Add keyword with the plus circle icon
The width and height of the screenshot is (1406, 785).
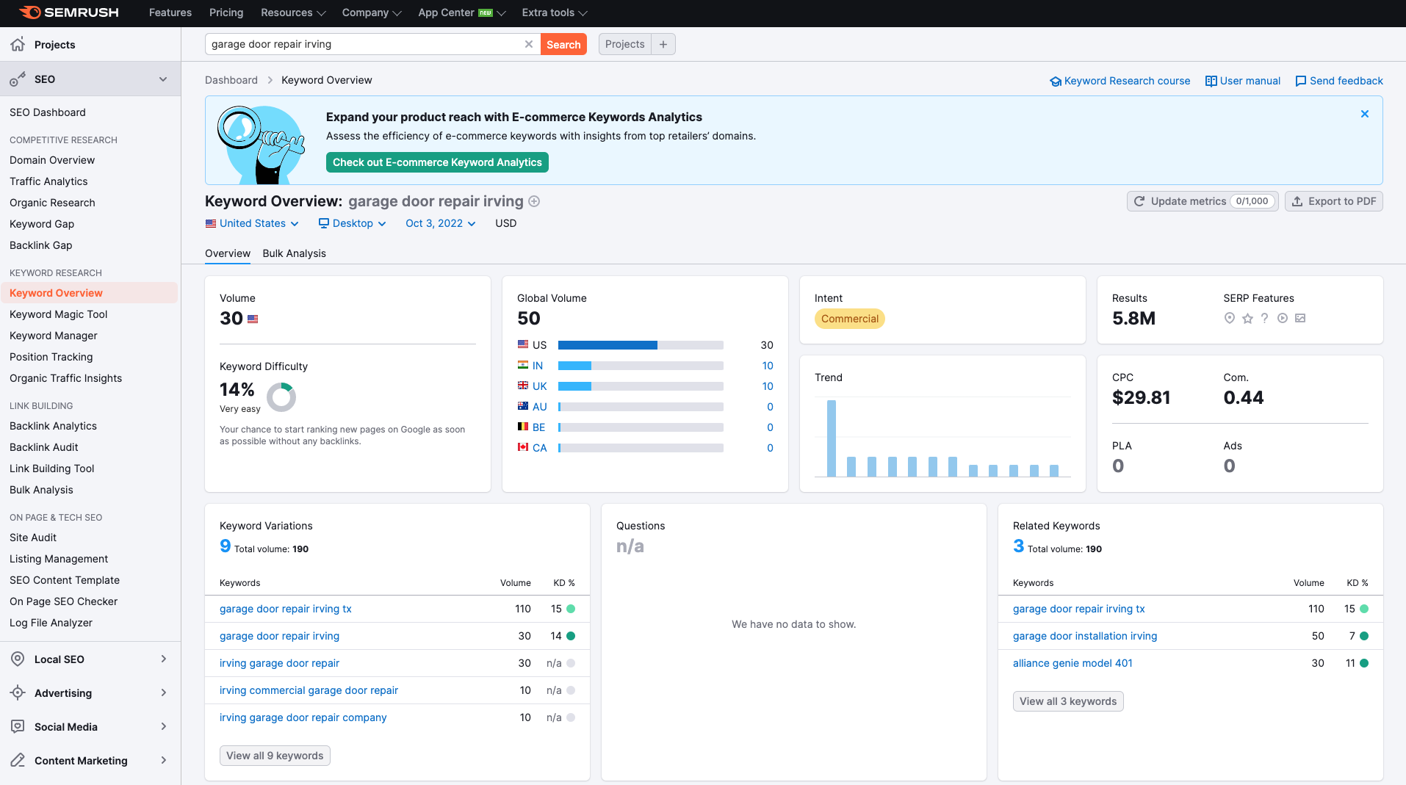point(535,201)
